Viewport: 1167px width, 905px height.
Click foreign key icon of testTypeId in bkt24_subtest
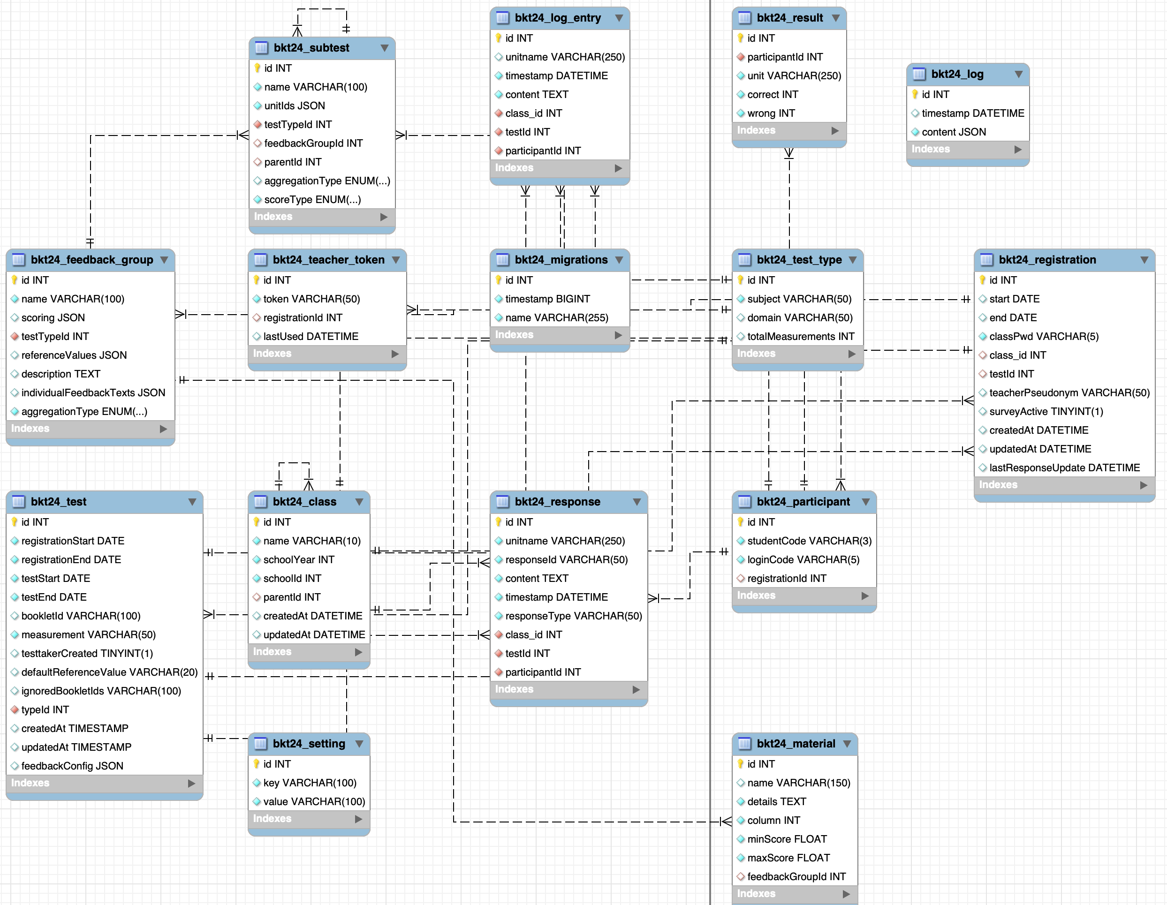257,124
